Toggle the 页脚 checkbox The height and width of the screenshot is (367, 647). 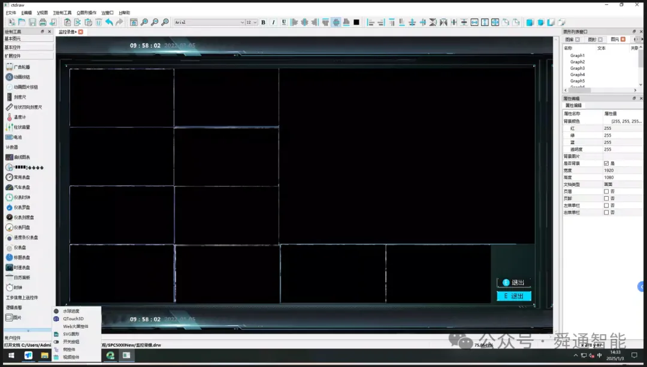pyautogui.click(x=606, y=198)
